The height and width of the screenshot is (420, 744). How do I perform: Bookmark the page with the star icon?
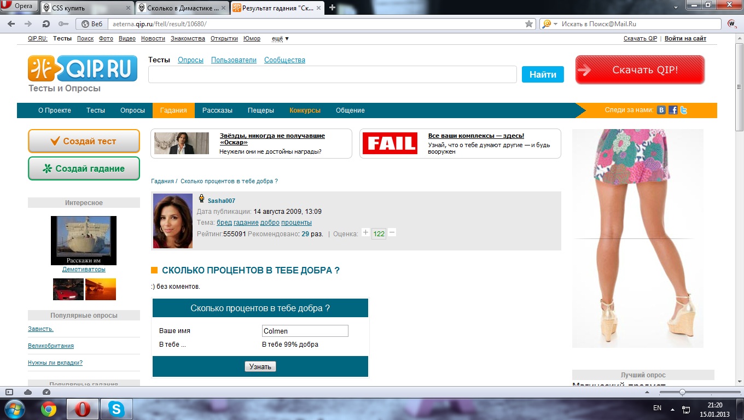[x=529, y=24]
